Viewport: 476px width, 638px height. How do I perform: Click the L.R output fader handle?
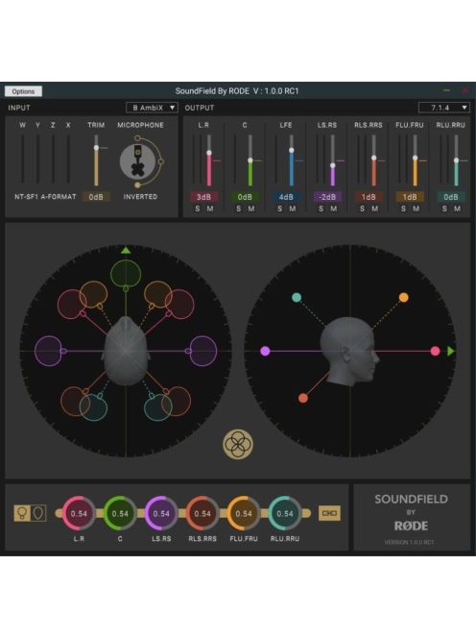pyautogui.click(x=209, y=153)
